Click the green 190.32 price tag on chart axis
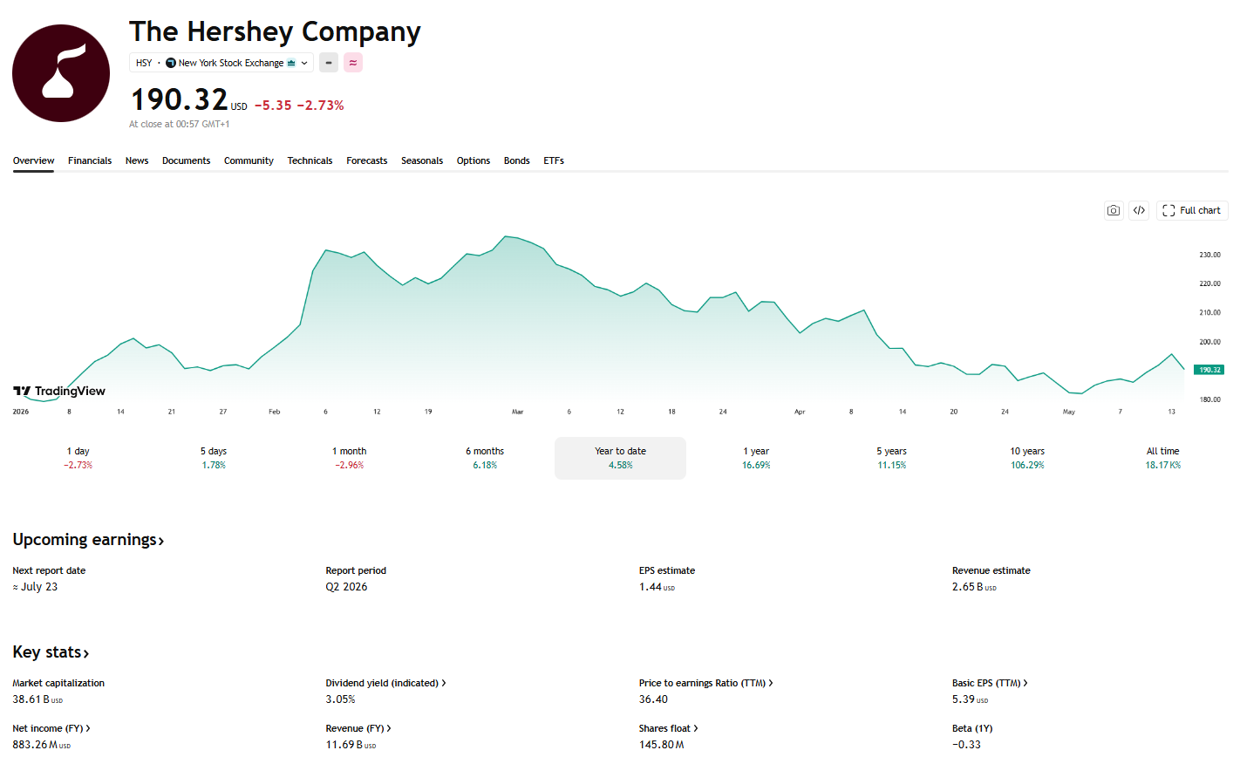1240x764 pixels. tap(1209, 370)
